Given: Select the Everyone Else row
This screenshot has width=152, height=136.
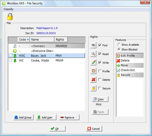Looking at the screenshot, I should [x=47, y=51].
